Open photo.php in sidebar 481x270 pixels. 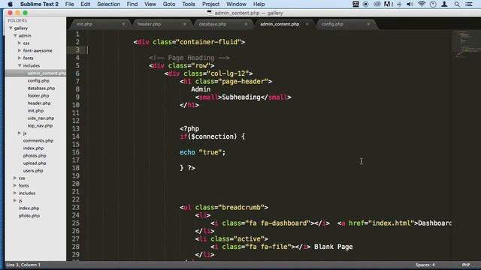click(29, 216)
